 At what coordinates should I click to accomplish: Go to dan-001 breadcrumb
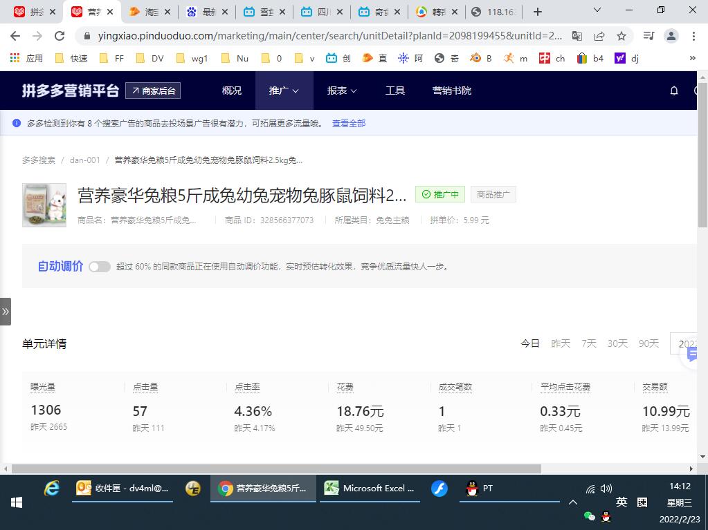pos(85,160)
